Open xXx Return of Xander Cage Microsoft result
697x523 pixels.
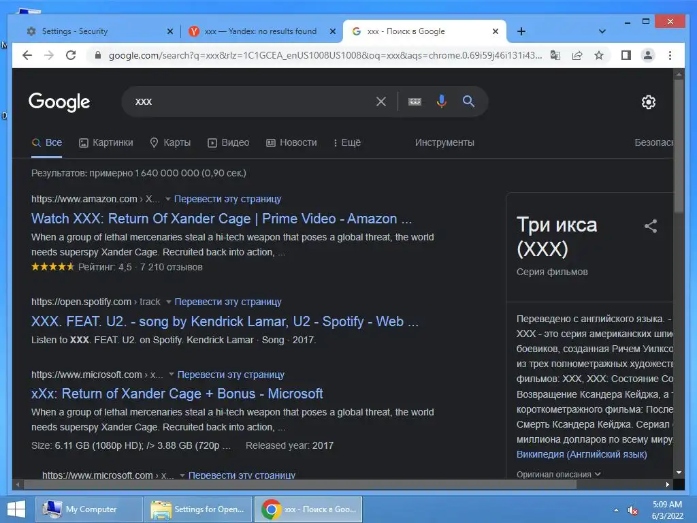pyautogui.click(x=177, y=394)
